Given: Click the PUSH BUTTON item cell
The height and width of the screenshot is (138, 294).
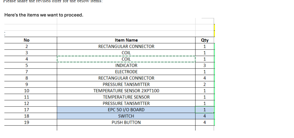Looking at the screenshot, I should pos(126,122).
